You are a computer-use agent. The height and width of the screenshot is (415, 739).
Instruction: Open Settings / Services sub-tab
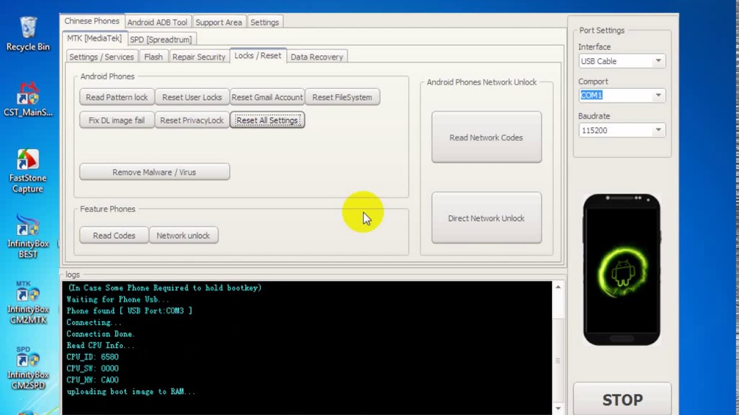pyautogui.click(x=102, y=56)
